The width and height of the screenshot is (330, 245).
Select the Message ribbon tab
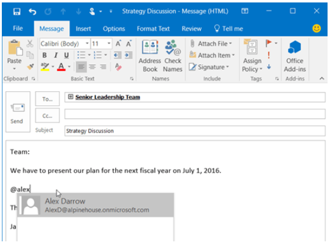coord(51,29)
